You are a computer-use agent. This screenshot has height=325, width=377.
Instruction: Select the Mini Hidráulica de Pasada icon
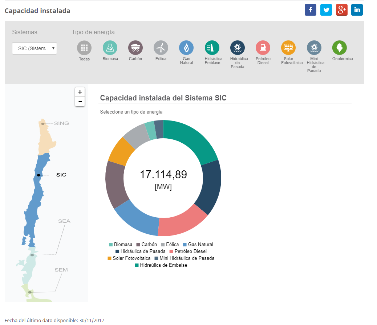pyautogui.click(x=314, y=47)
